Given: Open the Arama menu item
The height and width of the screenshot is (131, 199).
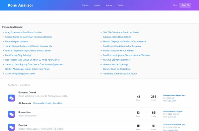Looking at the screenshot, I should (109, 5).
